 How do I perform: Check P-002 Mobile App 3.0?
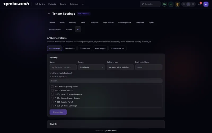(52, 90)
